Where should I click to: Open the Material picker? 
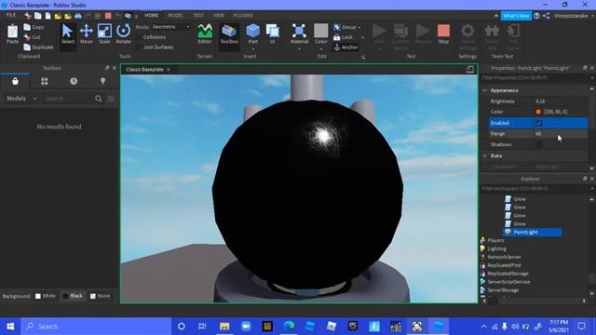pos(299,34)
